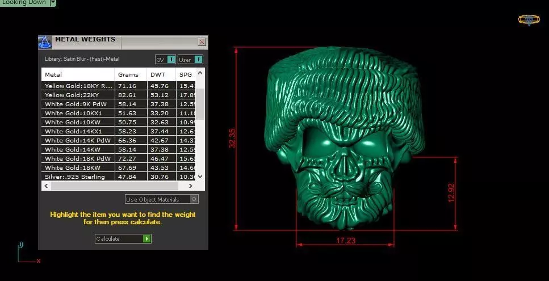This screenshot has height=281, width=549.
Task: Click the 82.61 grams cell
Action: pos(131,95)
